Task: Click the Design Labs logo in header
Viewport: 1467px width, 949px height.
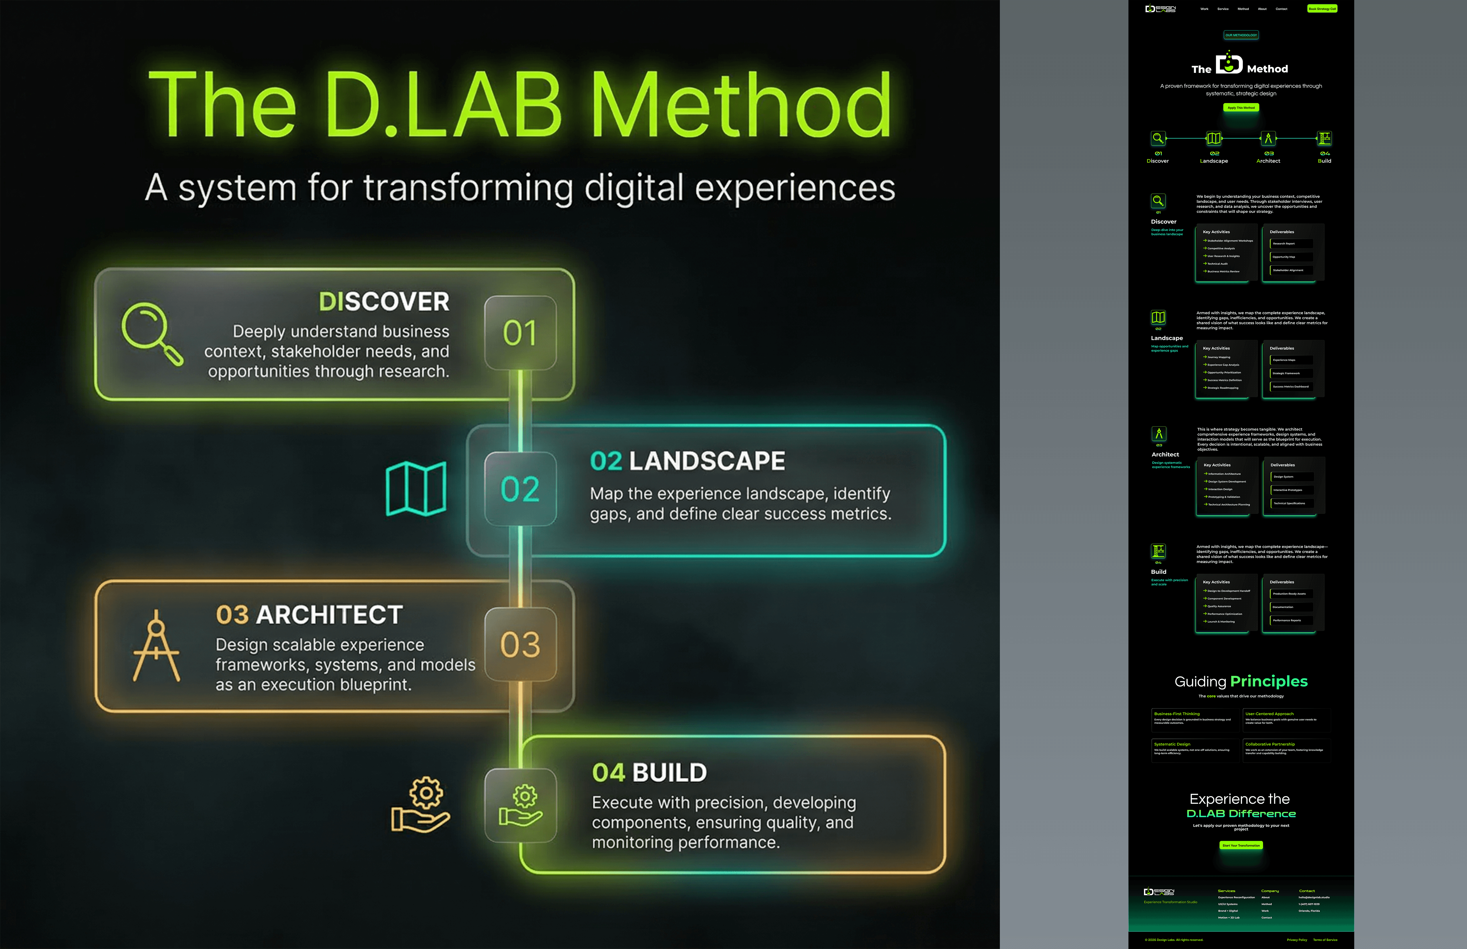Action: pyautogui.click(x=1160, y=9)
